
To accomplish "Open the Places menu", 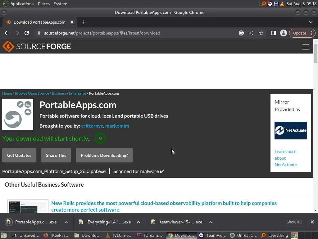I will [x=43, y=4].
